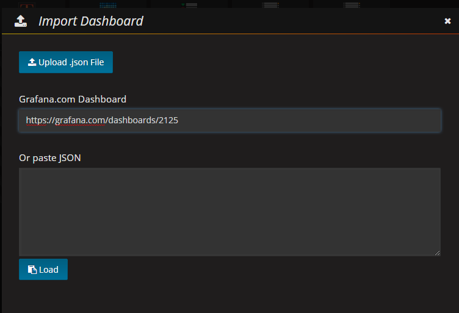
Task: Focus the Grafana.com Dashboard URL field
Action: tap(229, 121)
